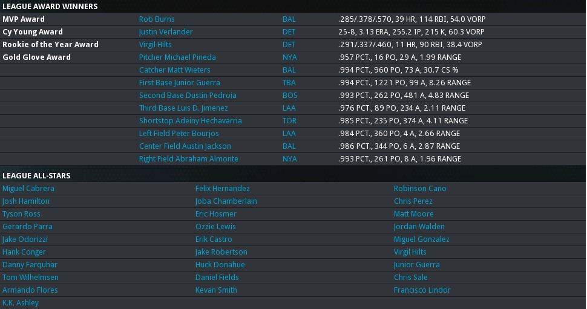The height and width of the screenshot is (309, 587).
Task: Select Josh Hamilton from the All-Stars
Action: coord(26,201)
